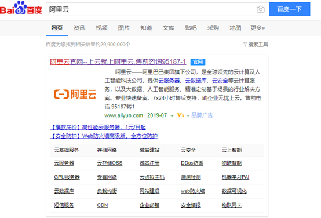Viewport: 321px width, 218px height.
Task: Click the 百度一下 search button
Action: [x=290, y=9]
